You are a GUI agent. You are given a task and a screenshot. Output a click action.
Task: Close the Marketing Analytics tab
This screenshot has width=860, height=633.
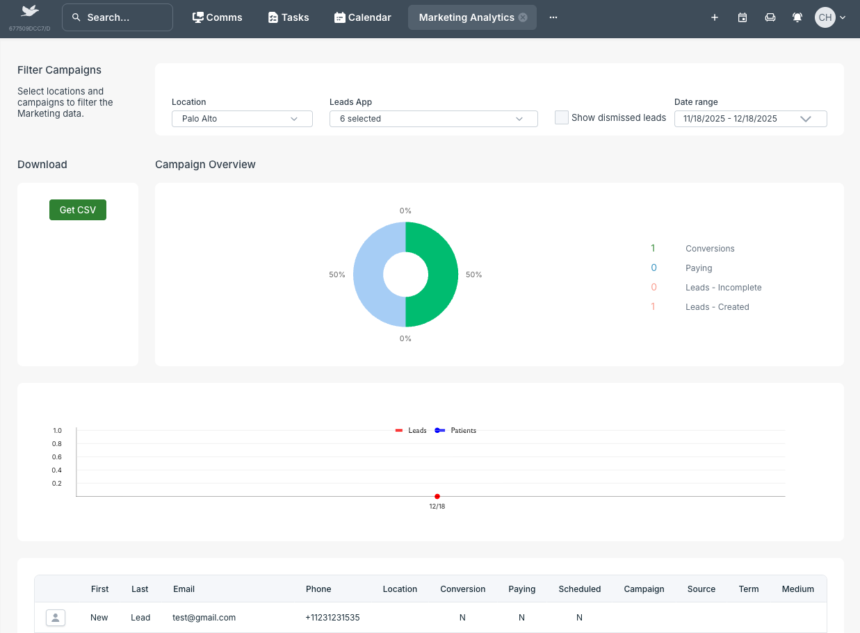(523, 17)
